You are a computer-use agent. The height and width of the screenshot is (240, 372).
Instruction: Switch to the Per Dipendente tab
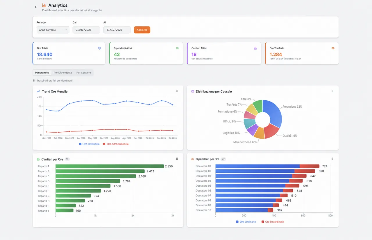(x=63, y=73)
